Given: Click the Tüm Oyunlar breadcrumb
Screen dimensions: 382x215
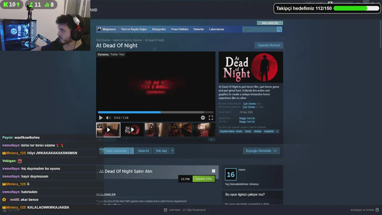Looking at the screenshot, I should coord(103,40).
